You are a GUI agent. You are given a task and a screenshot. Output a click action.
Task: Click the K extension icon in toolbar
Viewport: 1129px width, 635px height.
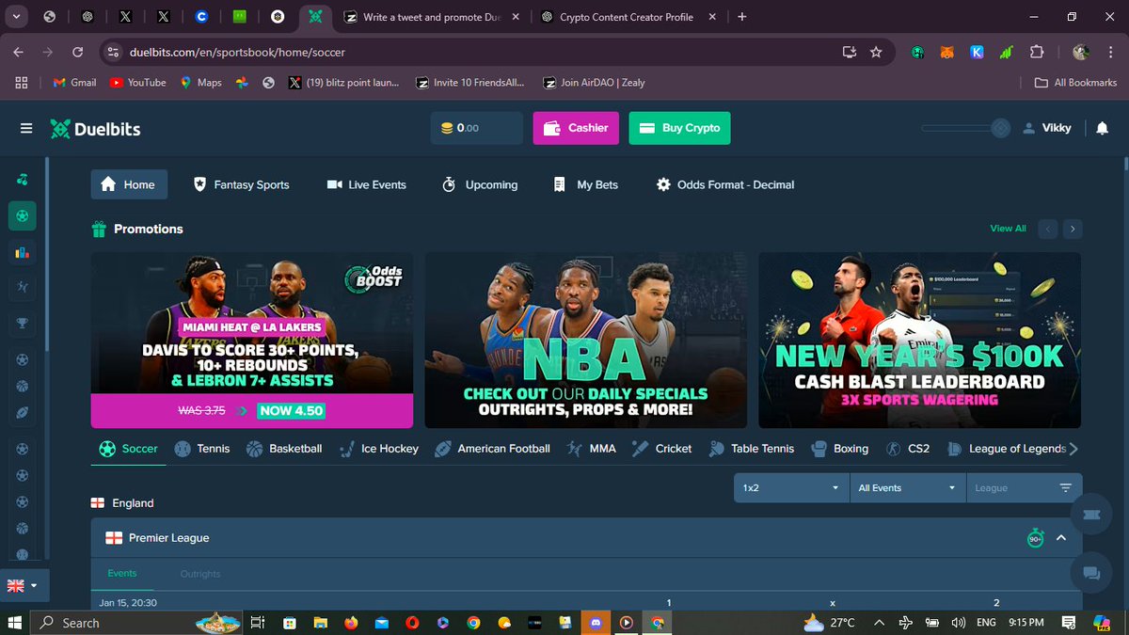pyautogui.click(x=977, y=53)
